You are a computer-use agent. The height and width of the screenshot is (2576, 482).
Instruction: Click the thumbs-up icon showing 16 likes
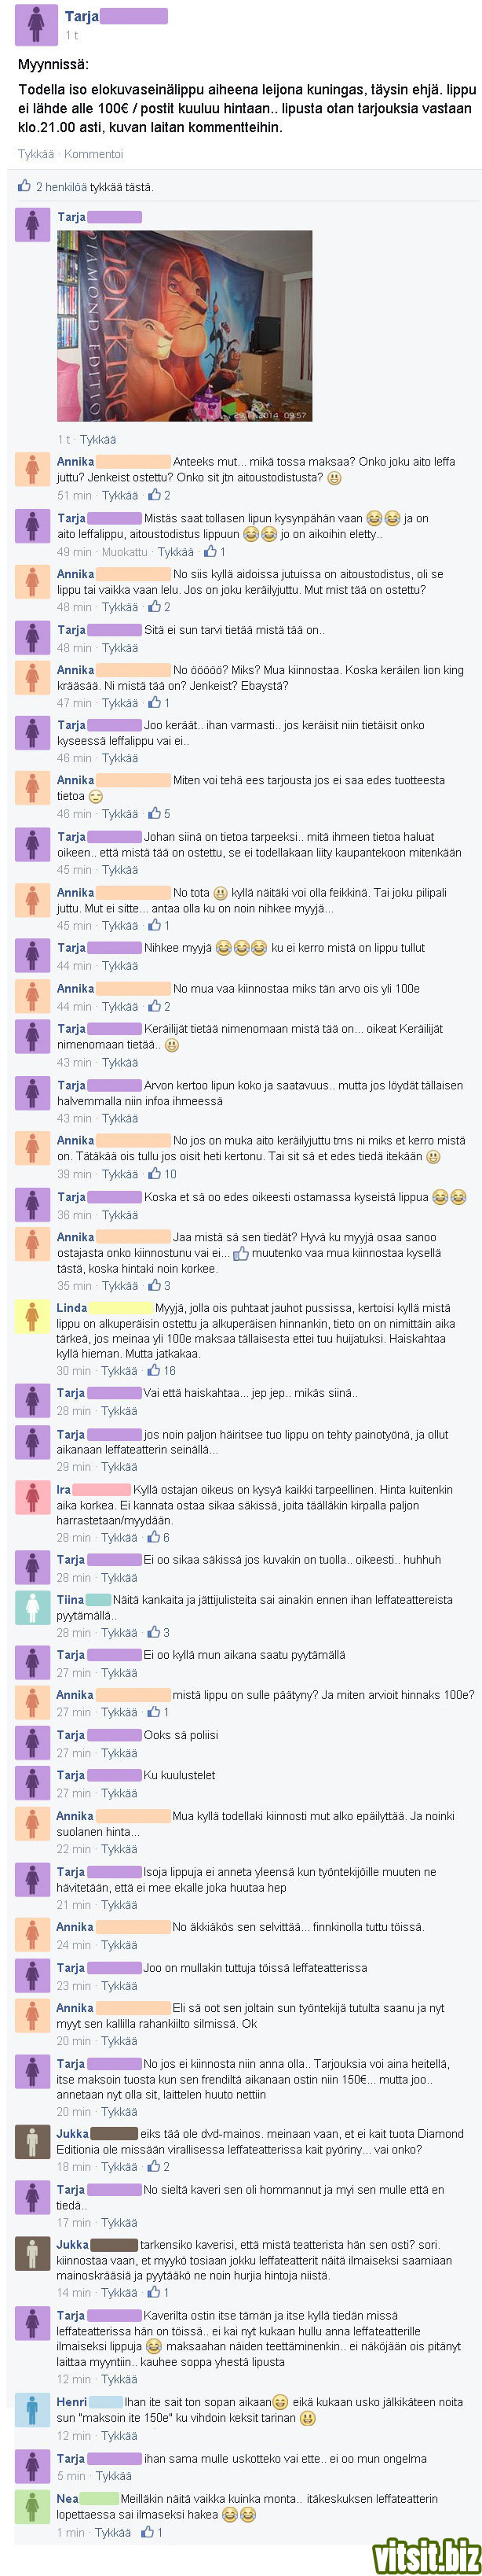point(154,1371)
